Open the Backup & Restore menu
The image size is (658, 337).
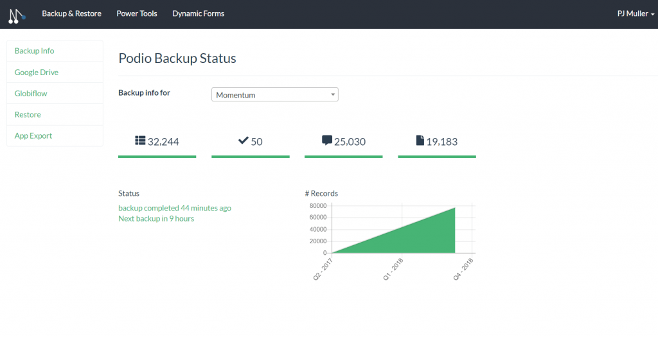(71, 13)
